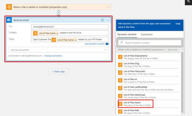Focus the Search dynamic content box
Viewport: 192px width, 116px height.
(150, 43)
